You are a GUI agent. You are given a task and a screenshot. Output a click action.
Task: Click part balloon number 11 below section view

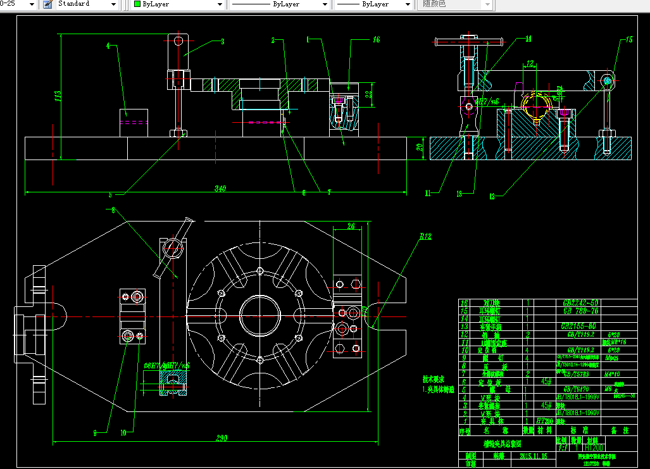pyautogui.click(x=428, y=193)
